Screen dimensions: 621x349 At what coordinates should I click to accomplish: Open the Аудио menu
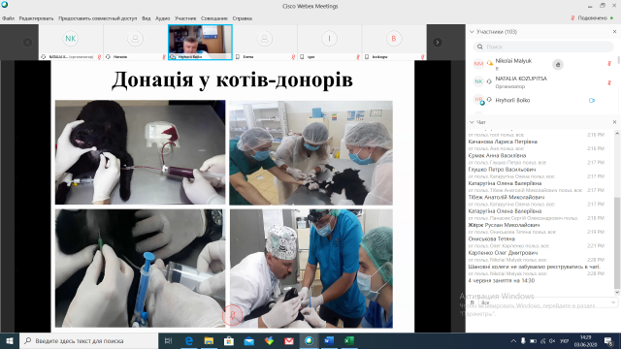pos(162,18)
